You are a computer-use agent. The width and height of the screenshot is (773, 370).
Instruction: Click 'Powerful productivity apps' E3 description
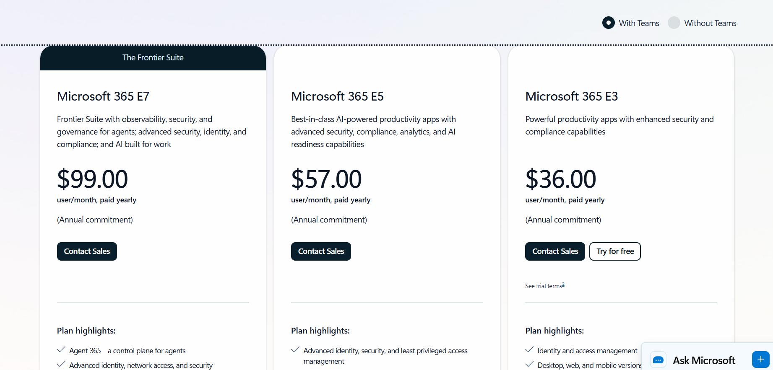point(619,125)
